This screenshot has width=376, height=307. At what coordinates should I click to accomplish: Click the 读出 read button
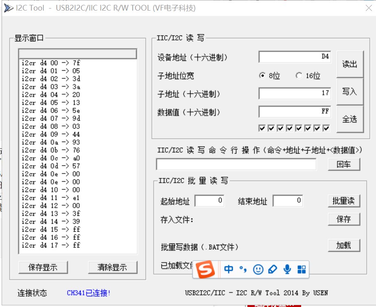pos(350,64)
